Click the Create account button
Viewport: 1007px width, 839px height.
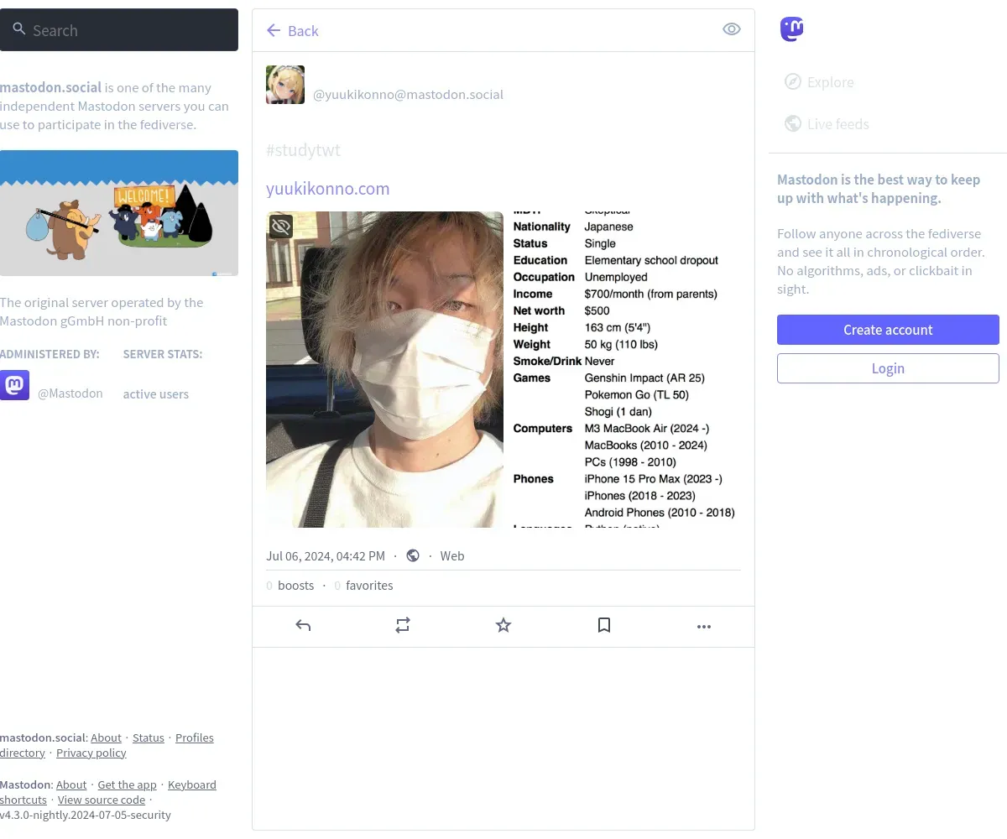(888, 330)
